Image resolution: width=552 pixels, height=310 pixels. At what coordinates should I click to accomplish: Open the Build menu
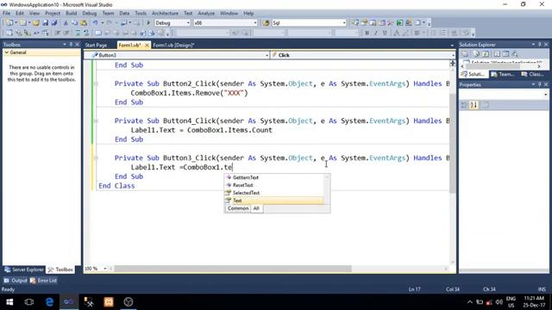(x=71, y=14)
